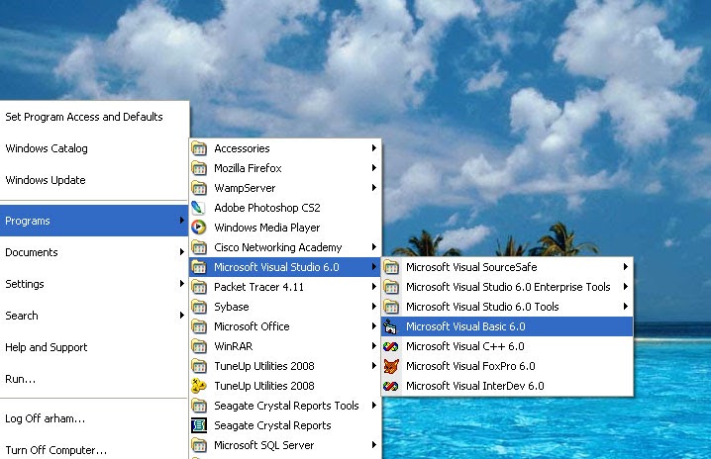Launch Microsoft Visual Basic 6.0 label
Image resolution: width=711 pixels, height=459 pixels.
(465, 326)
